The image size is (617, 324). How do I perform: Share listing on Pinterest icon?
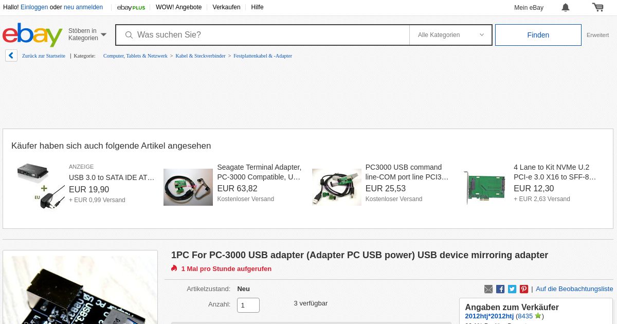524,289
